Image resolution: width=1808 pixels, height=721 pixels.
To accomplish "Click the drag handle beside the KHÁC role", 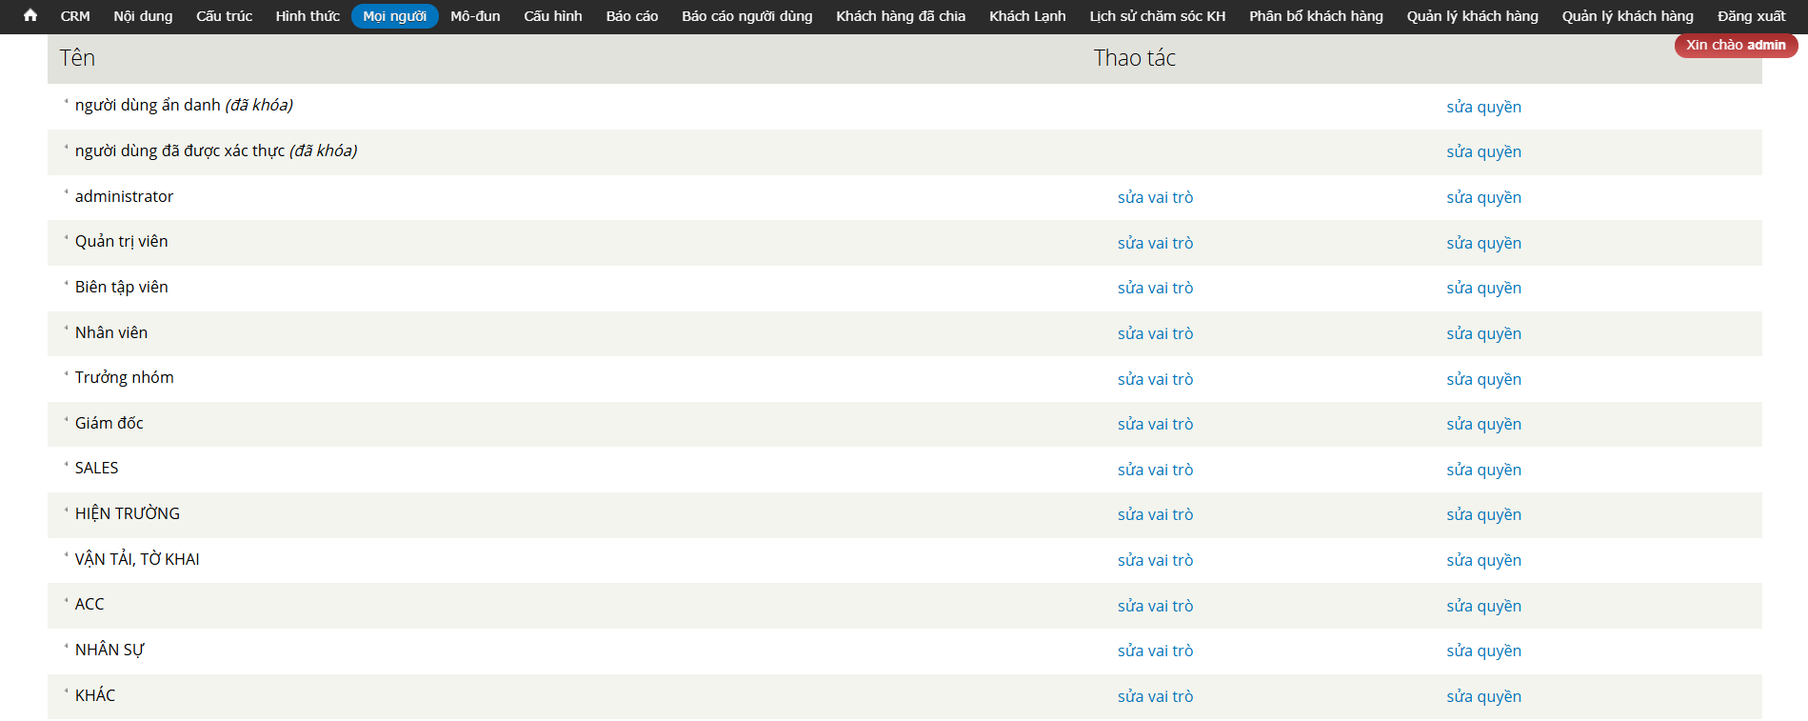I will (x=66, y=692).
